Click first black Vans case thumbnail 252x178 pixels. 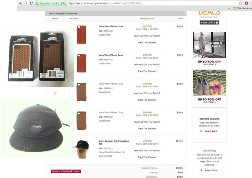81,92
